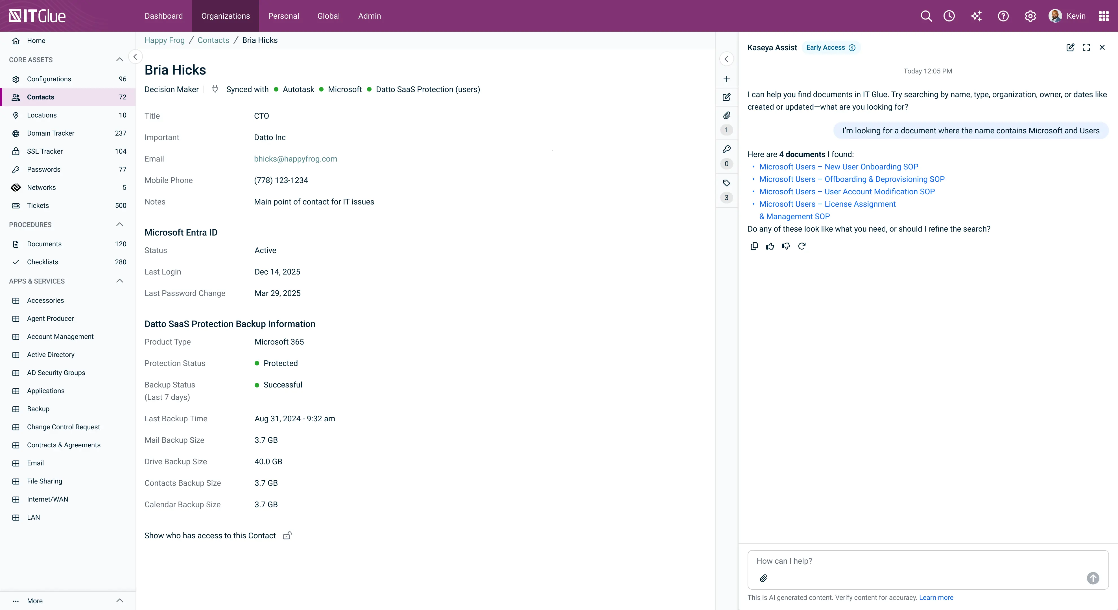
Task: Close the Kaseya Assist panel
Action: [x=1102, y=47]
